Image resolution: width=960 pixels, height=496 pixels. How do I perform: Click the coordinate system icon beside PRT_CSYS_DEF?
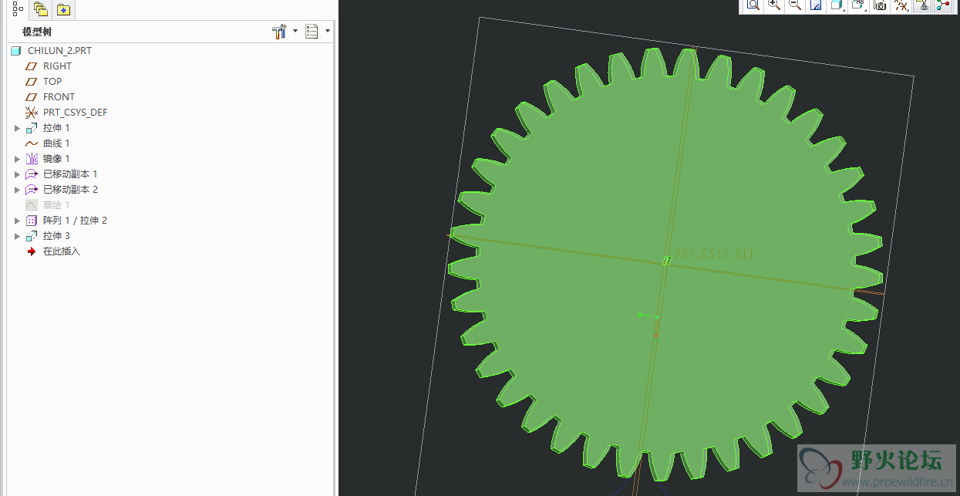(x=32, y=113)
